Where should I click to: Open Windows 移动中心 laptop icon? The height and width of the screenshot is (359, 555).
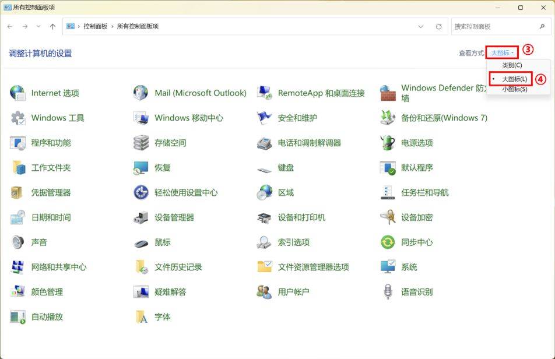(141, 118)
